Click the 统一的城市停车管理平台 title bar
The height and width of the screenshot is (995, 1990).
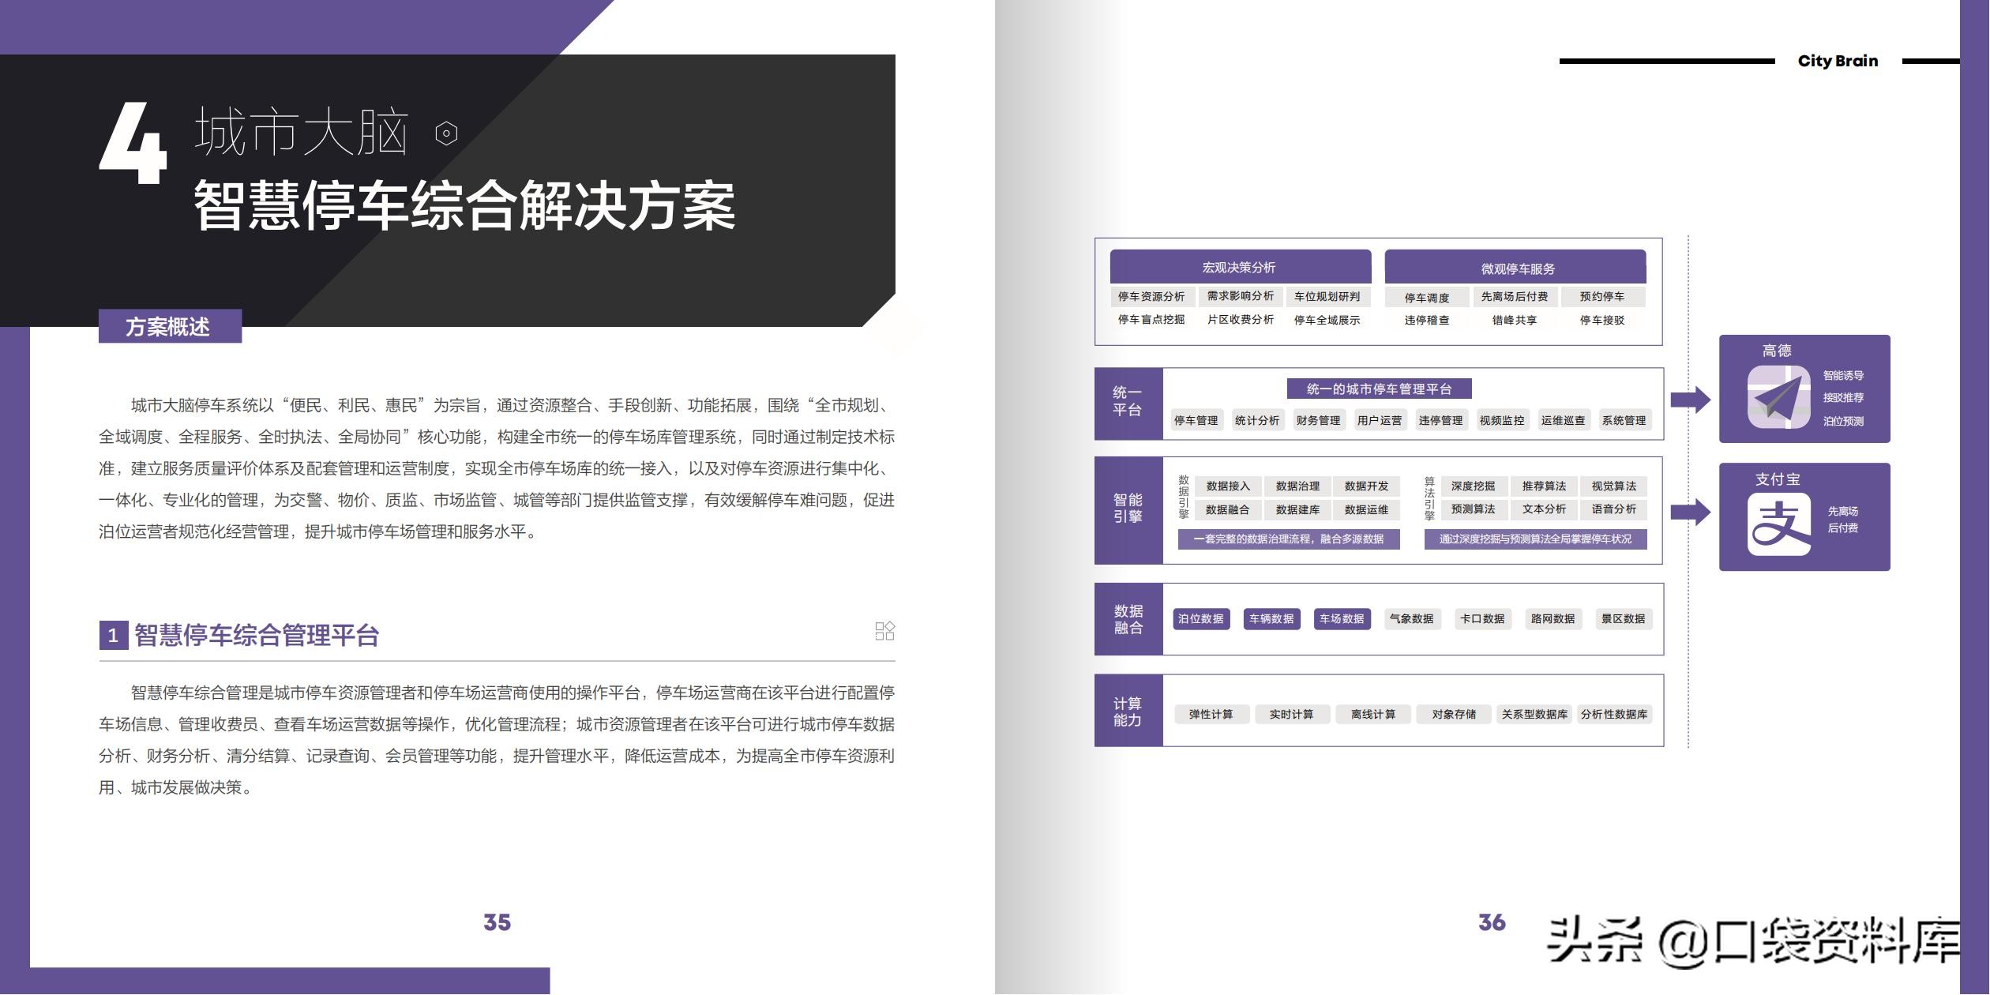click(x=1379, y=389)
